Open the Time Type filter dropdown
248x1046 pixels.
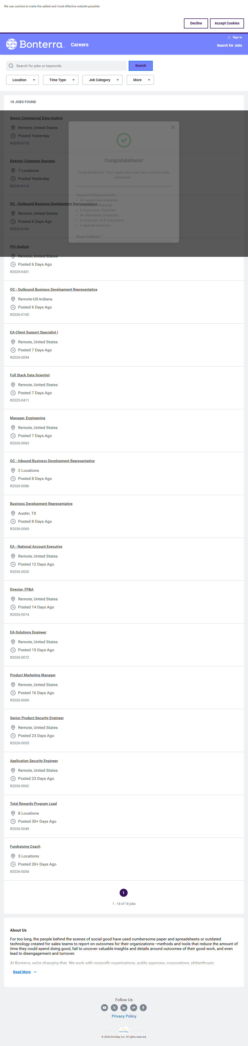click(x=61, y=80)
